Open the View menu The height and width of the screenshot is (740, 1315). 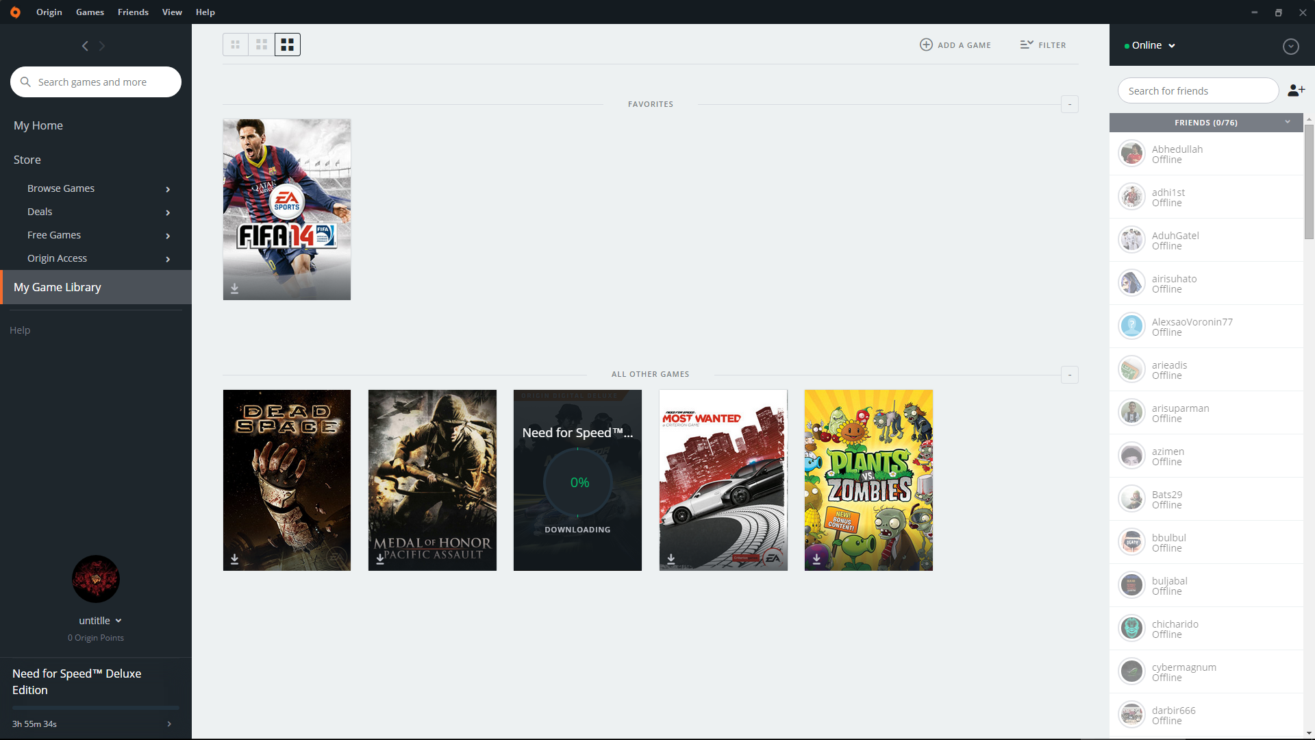[x=172, y=12]
